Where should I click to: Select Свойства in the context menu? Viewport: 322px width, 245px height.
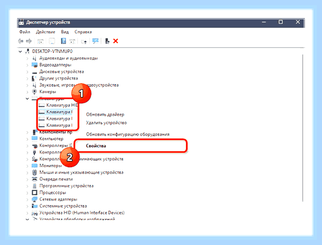[96, 146]
